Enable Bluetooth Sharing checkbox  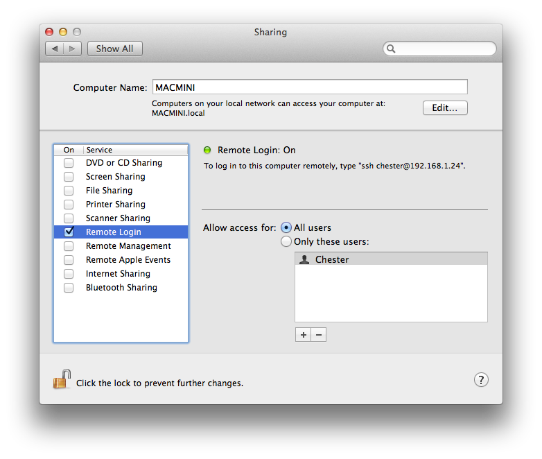[69, 288]
